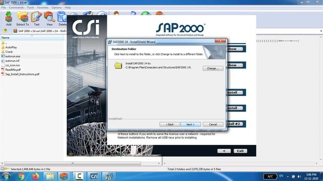Viewport: 323px width, 181px height.
Task: Click the Extract To toolbar icon
Action: (23, 19)
